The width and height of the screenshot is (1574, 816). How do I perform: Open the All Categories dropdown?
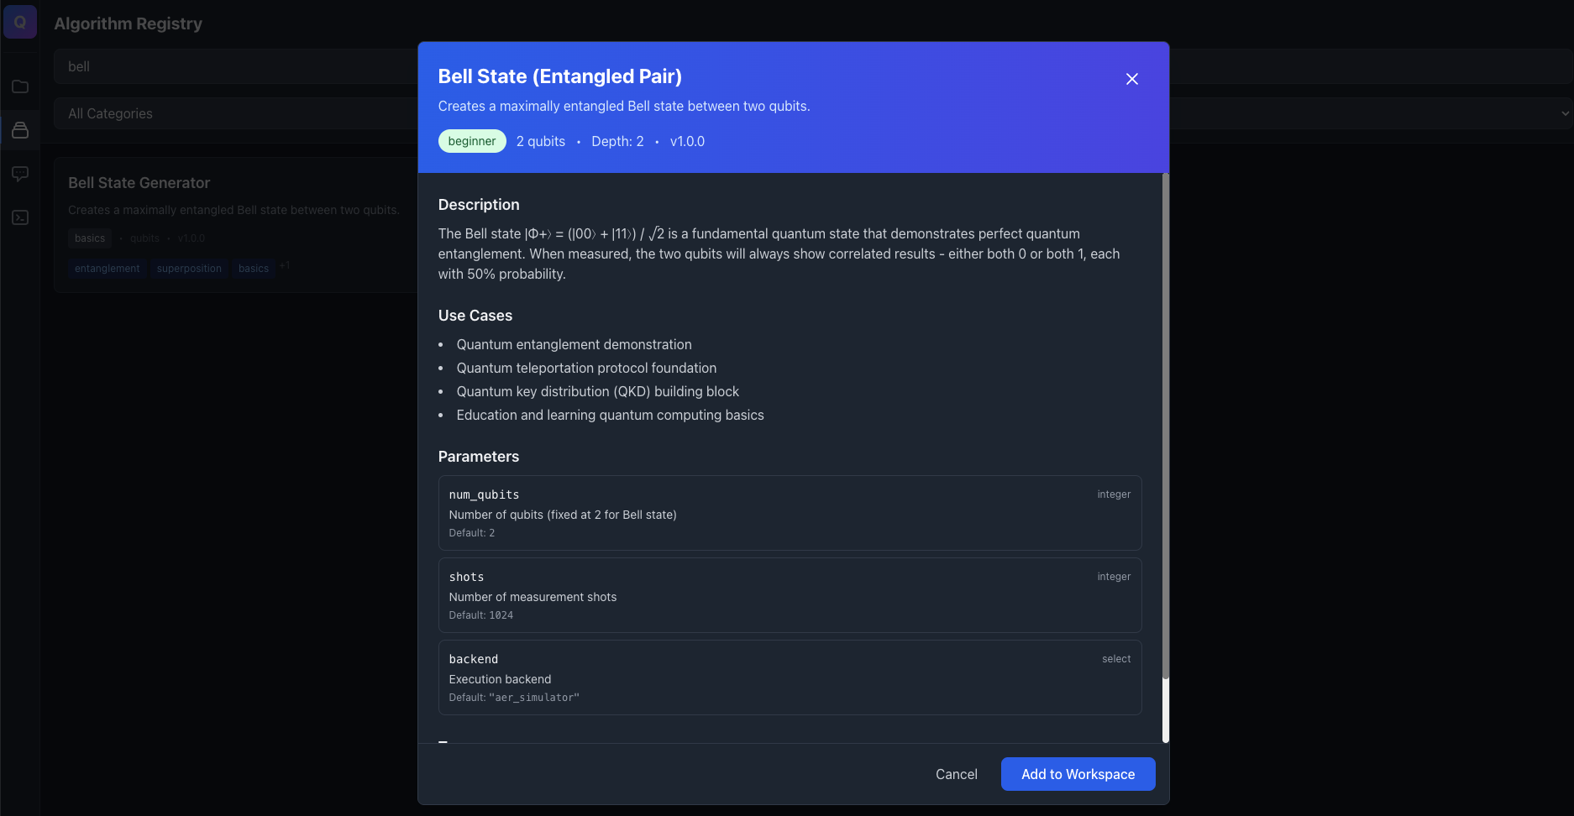pyautogui.click(x=235, y=113)
